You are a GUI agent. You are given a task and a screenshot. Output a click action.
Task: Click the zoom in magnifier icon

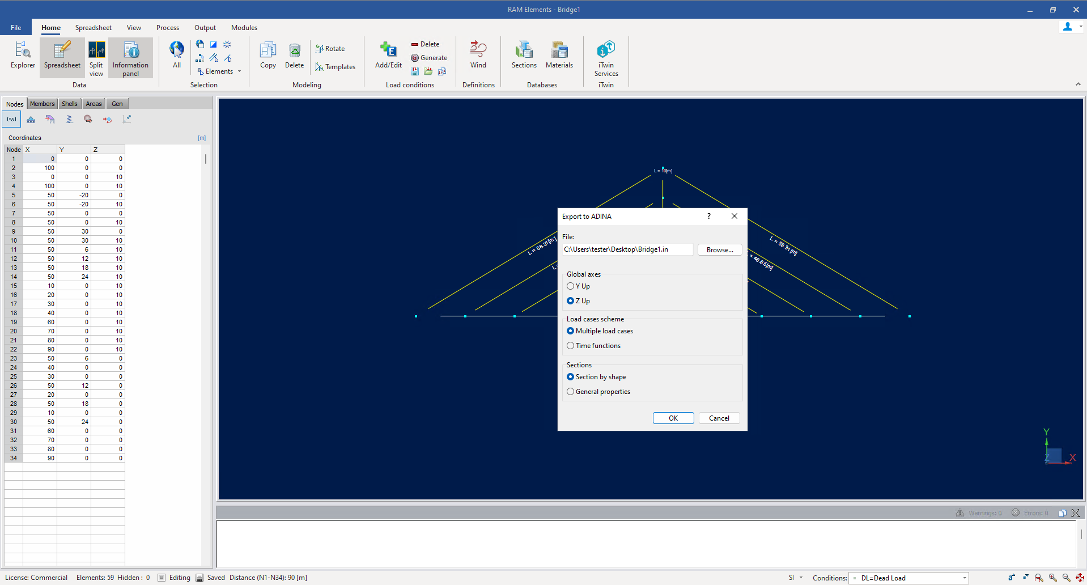(1052, 578)
